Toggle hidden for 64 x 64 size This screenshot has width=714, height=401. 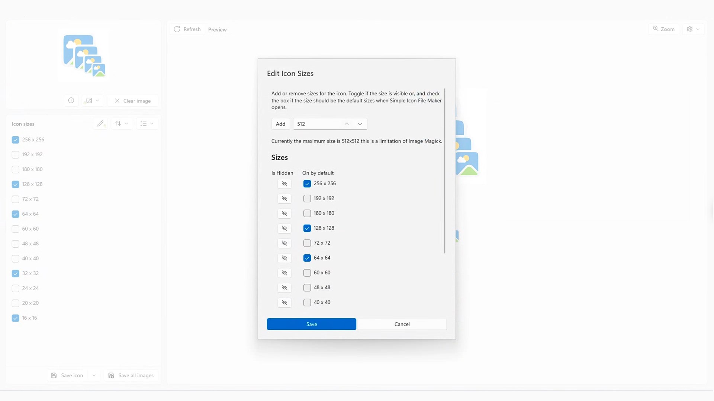click(284, 258)
